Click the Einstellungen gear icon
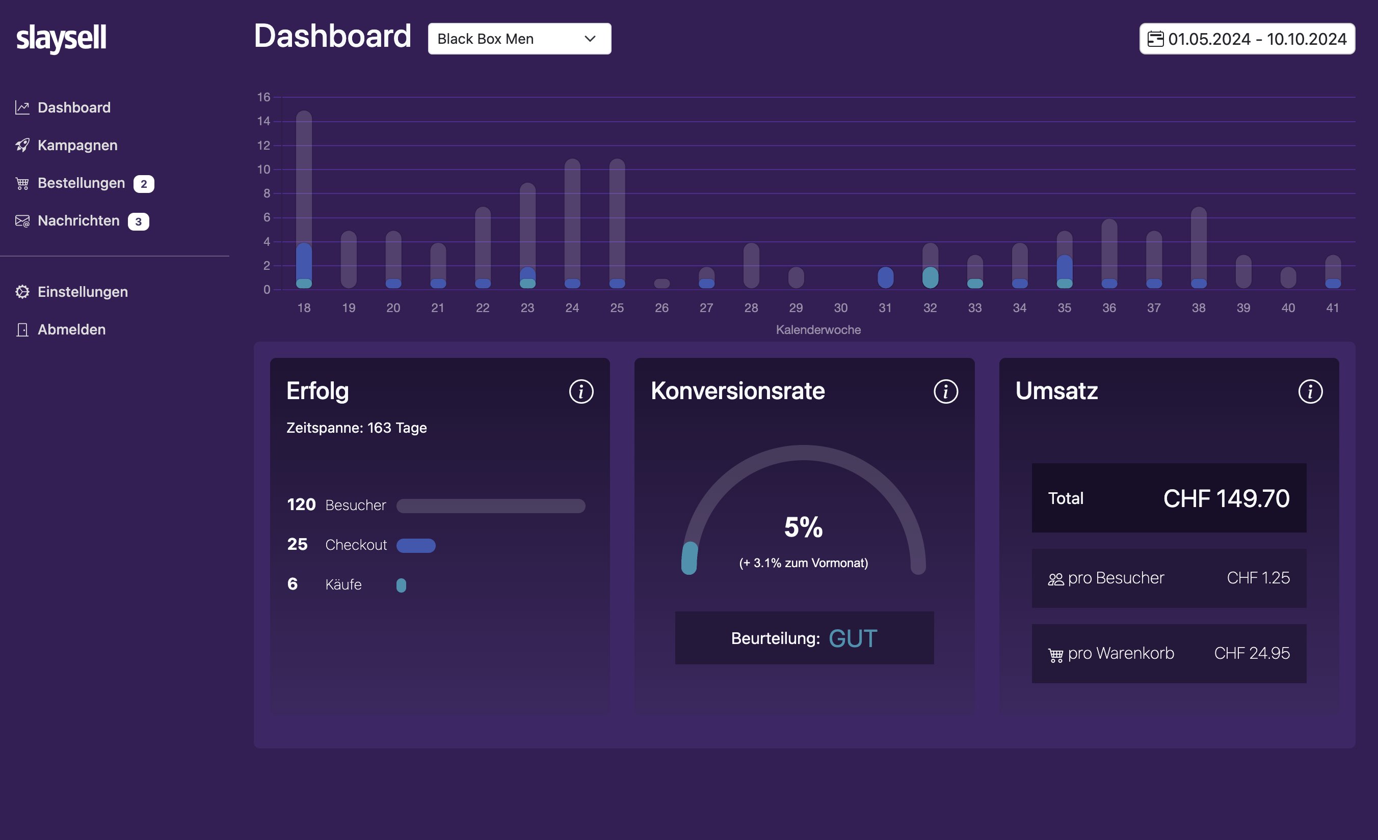The width and height of the screenshot is (1378, 840). (22, 292)
